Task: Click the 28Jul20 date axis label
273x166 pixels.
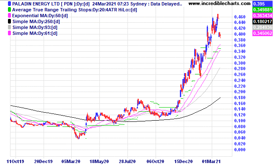Action: click(127, 161)
